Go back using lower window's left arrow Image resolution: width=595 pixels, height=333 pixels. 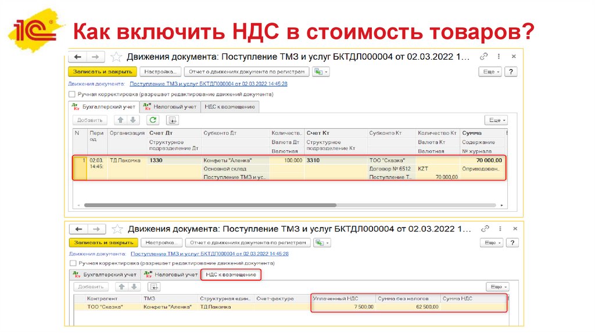point(78,229)
